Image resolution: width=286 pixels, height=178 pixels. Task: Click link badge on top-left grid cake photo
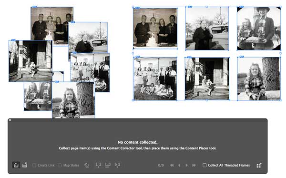(138, 8)
